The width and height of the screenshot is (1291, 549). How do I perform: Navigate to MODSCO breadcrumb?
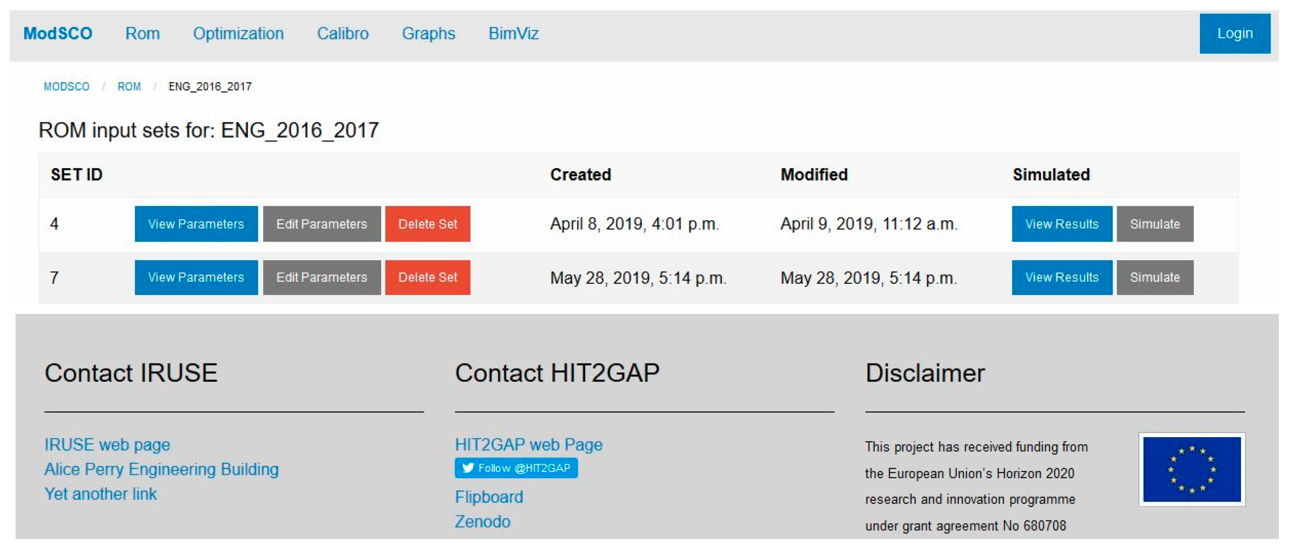pyautogui.click(x=66, y=87)
